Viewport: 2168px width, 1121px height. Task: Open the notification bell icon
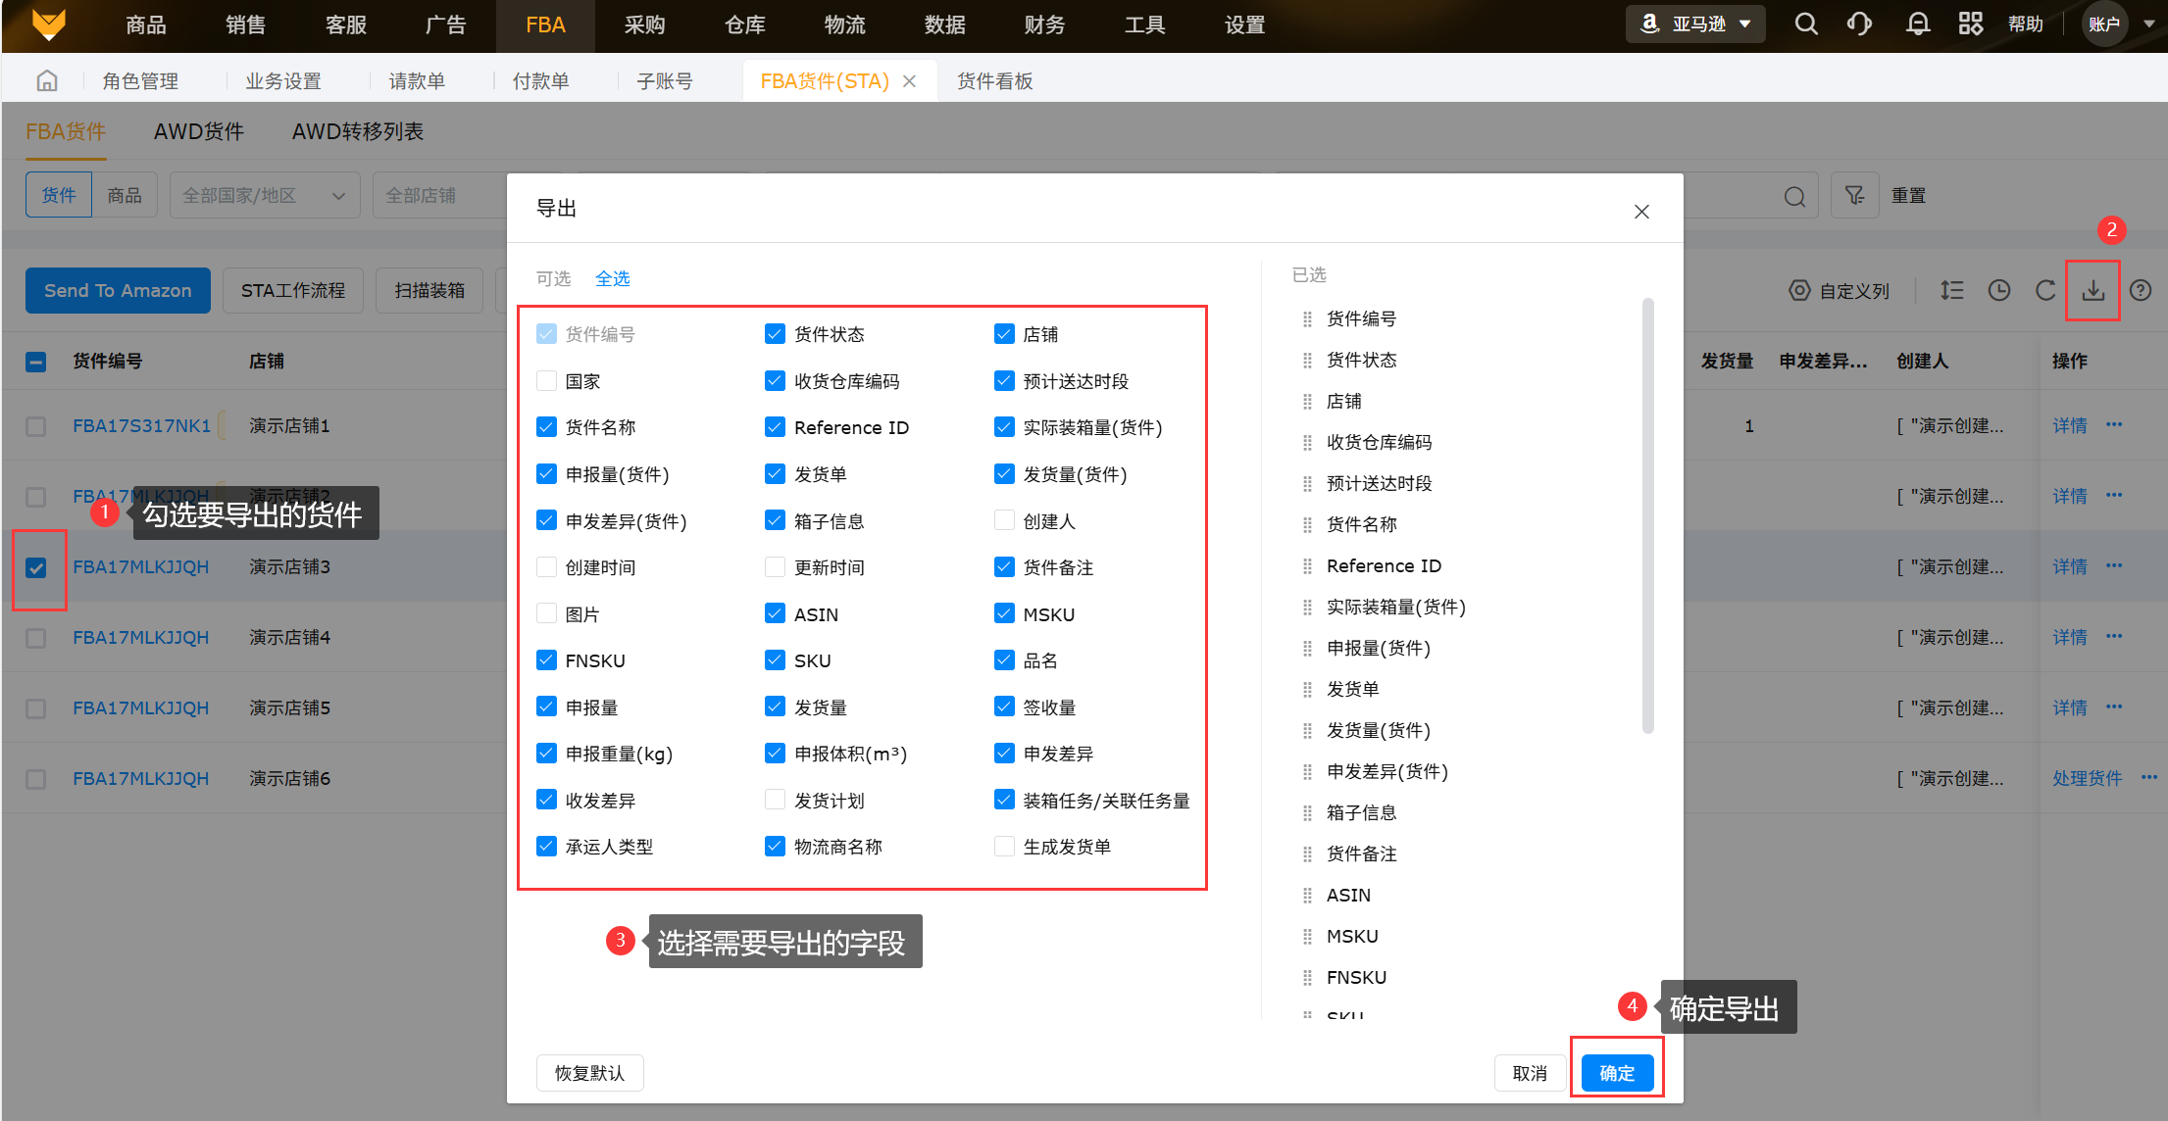tap(1917, 24)
